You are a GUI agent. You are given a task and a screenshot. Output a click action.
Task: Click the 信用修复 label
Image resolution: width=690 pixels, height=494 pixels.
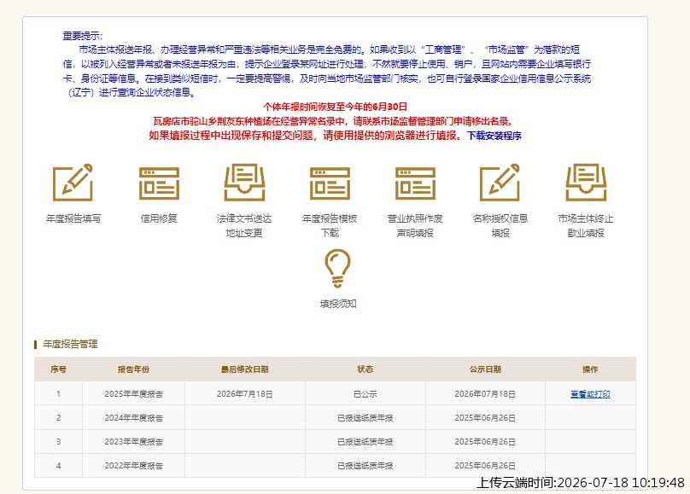[x=159, y=218]
